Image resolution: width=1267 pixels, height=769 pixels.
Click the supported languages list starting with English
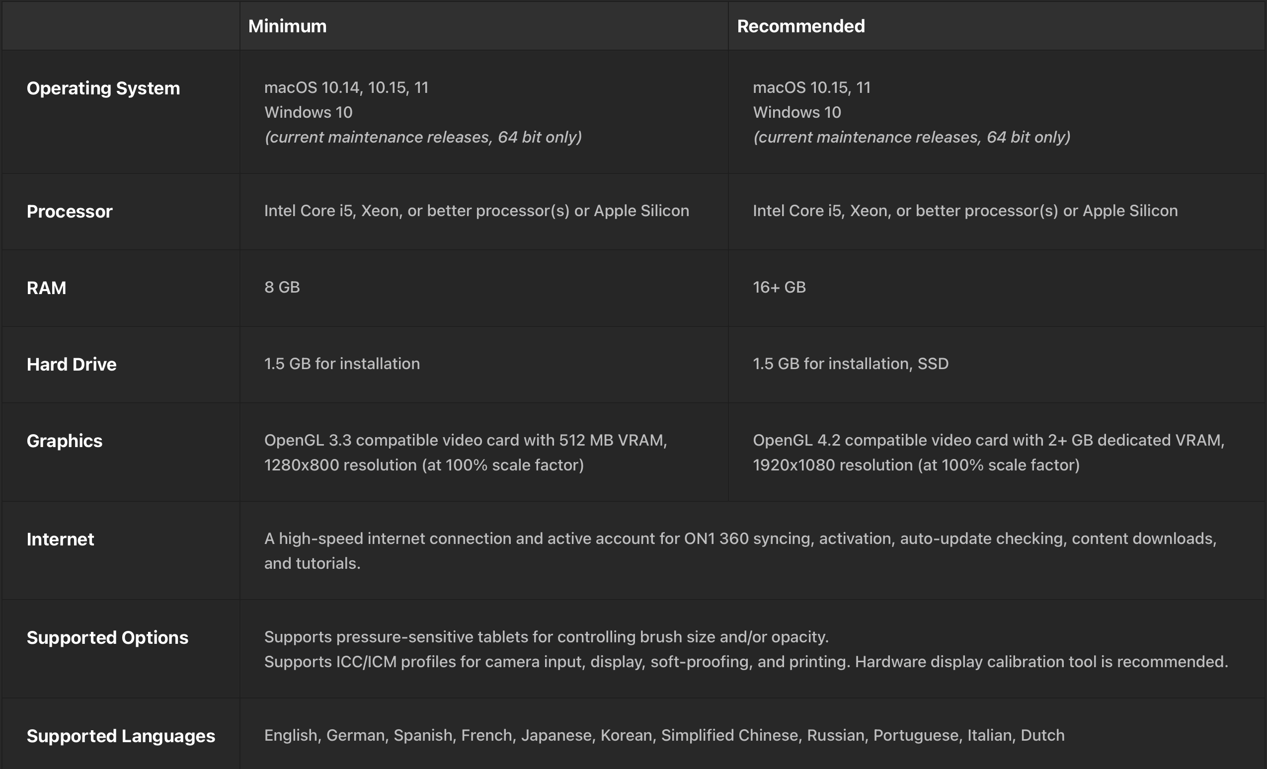click(664, 735)
